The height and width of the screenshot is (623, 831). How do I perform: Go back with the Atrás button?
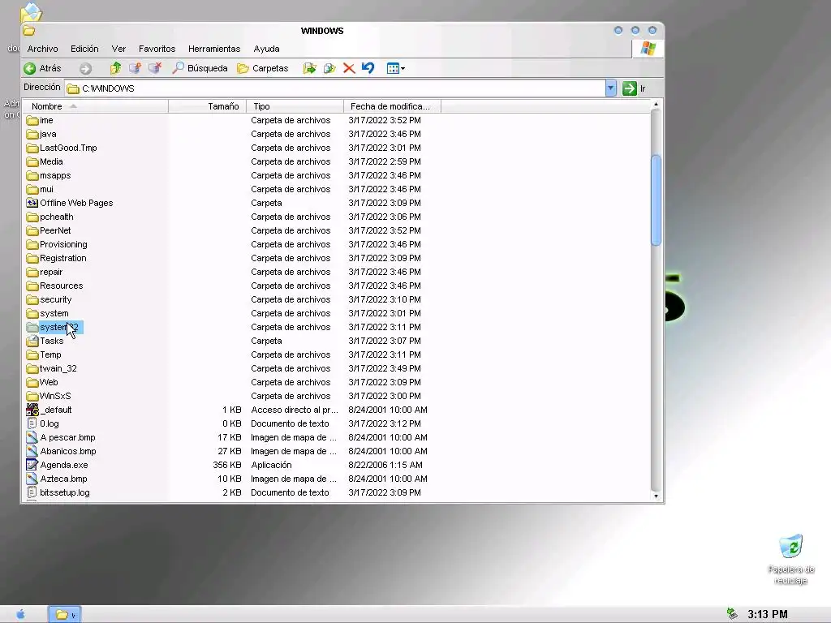tap(43, 68)
